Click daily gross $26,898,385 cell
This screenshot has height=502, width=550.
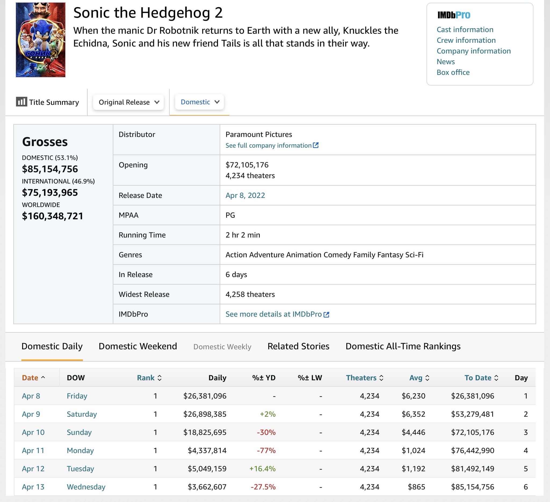click(205, 414)
